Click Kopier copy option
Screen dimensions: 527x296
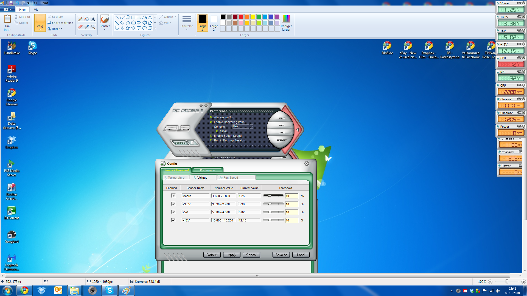(21, 23)
